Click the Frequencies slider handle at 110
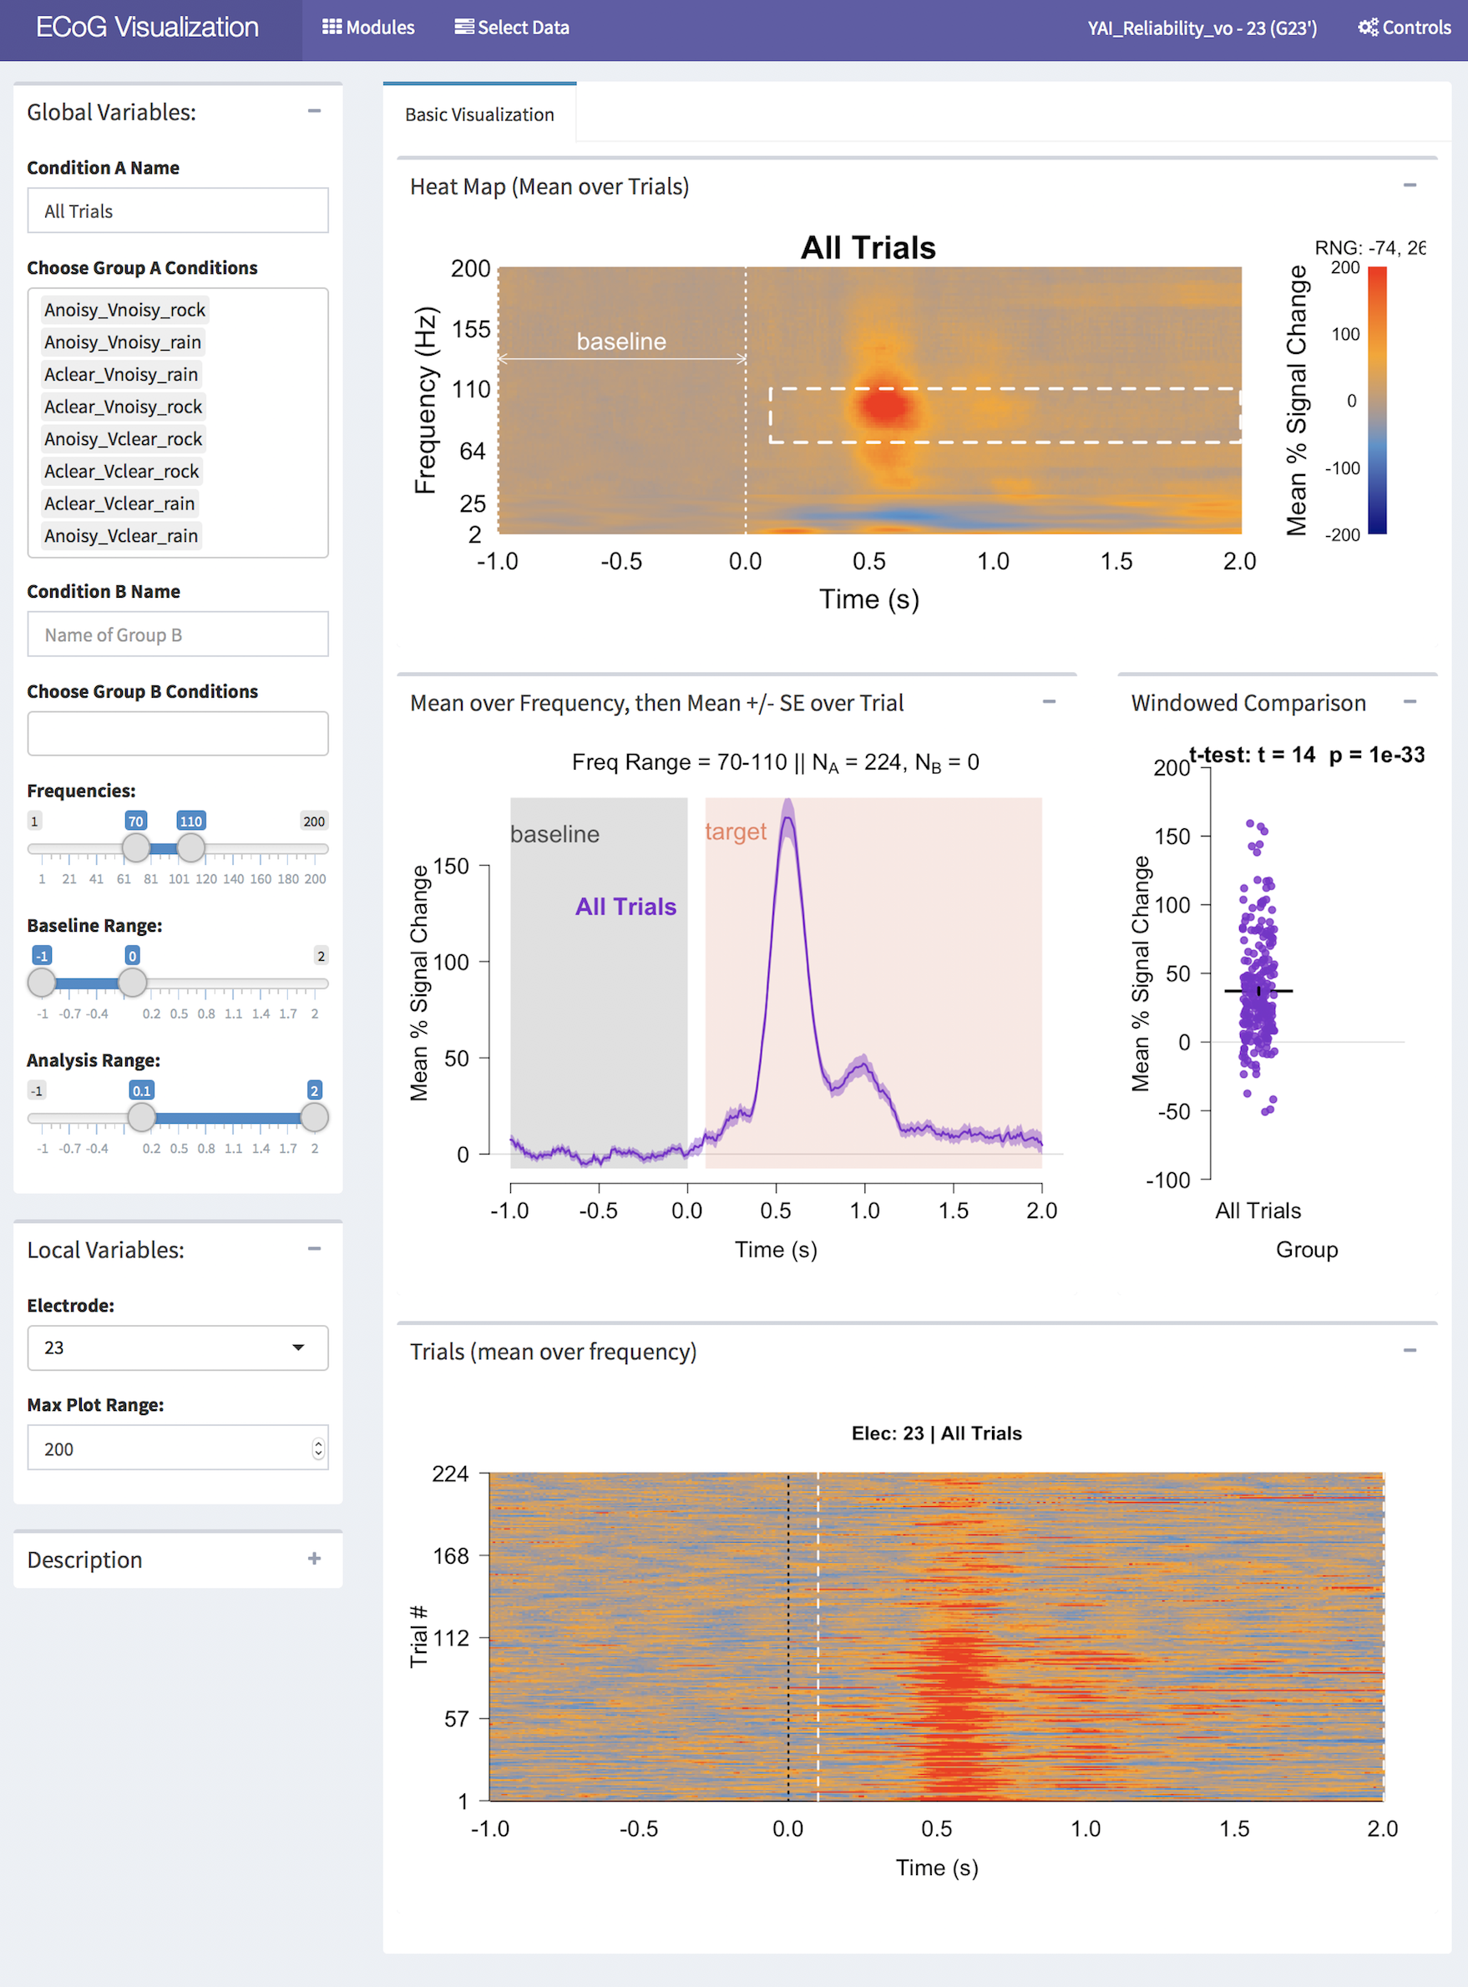1468x1987 pixels. pyautogui.click(x=191, y=848)
